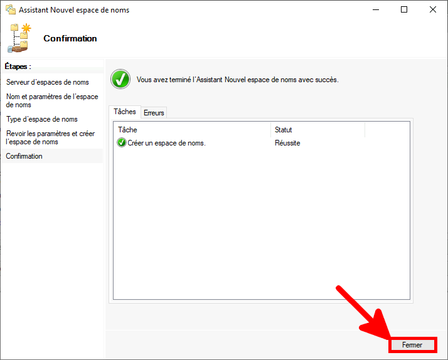The image size is (448, 360).
Task: Click the Réussite status cell
Action: point(287,143)
